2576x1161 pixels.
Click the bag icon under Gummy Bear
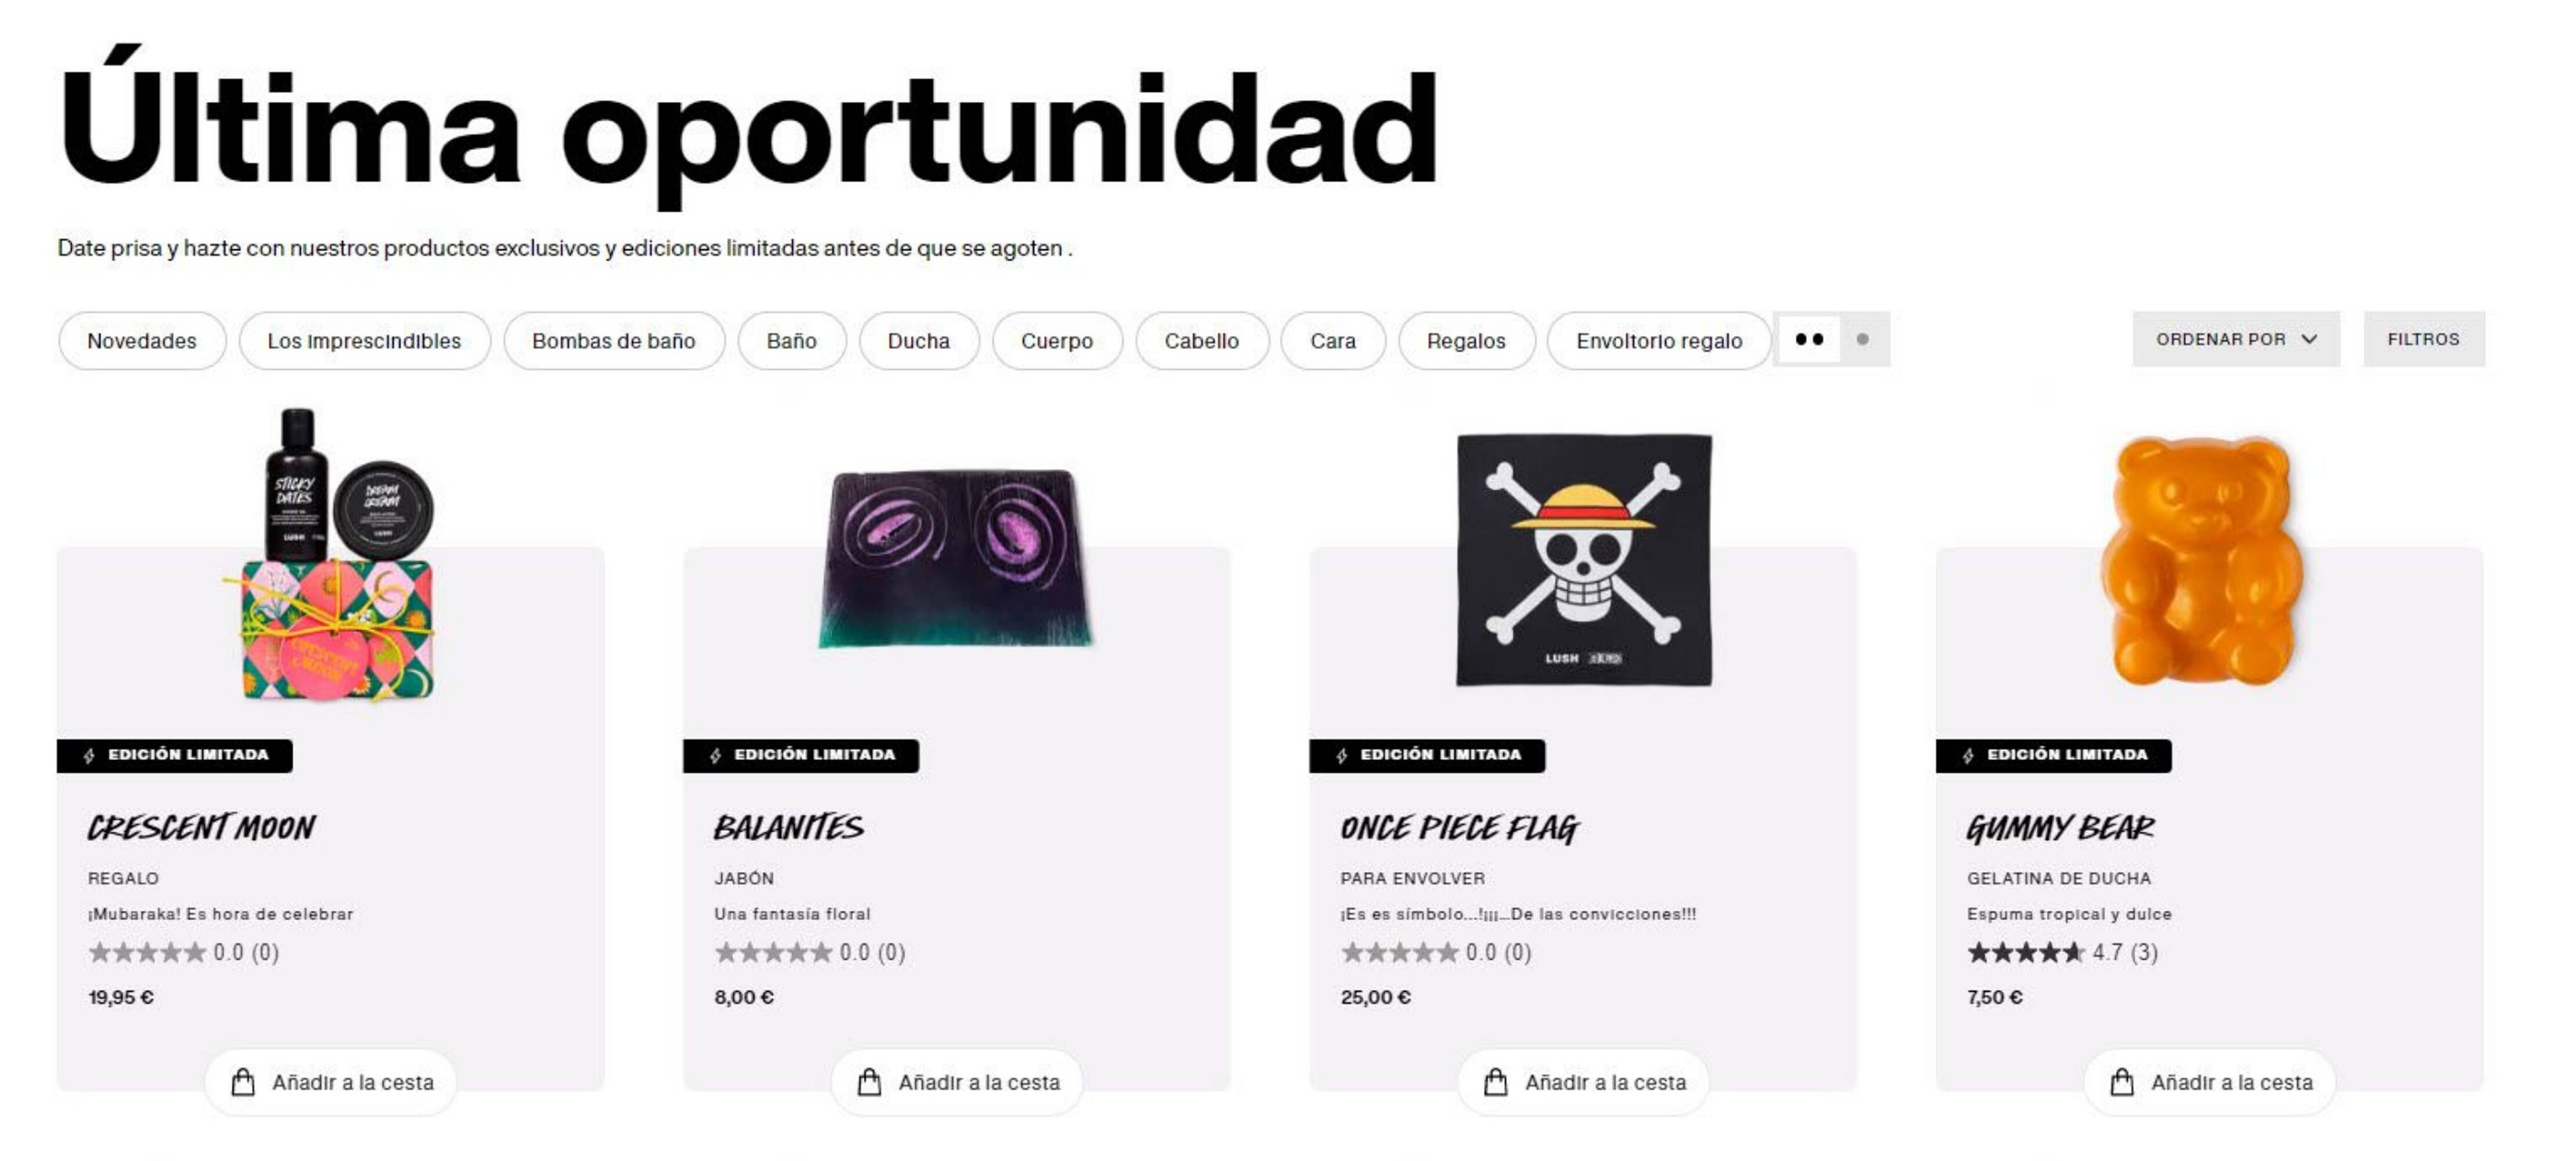click(x=2122, y=1082)
